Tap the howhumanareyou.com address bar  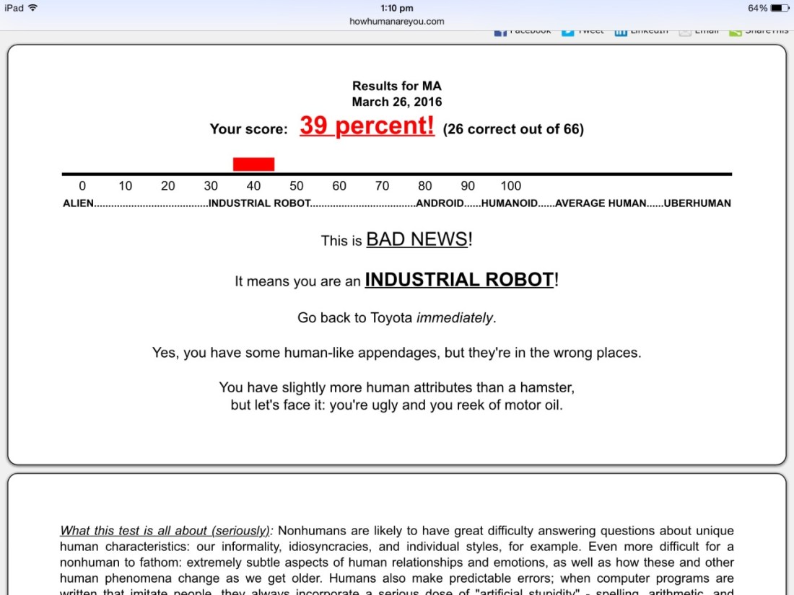pos(396,22)
